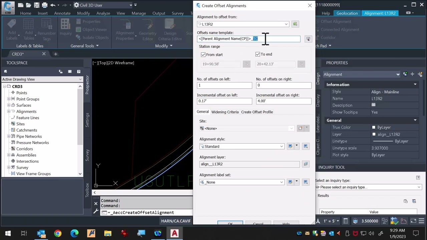The width and height of the screenshot is (427, 240).
Task: Collapse Information section in Properties
Action: 415,85
